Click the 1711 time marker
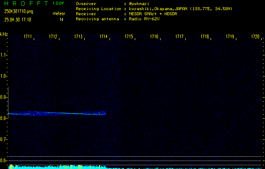 [x=28, y=37]
